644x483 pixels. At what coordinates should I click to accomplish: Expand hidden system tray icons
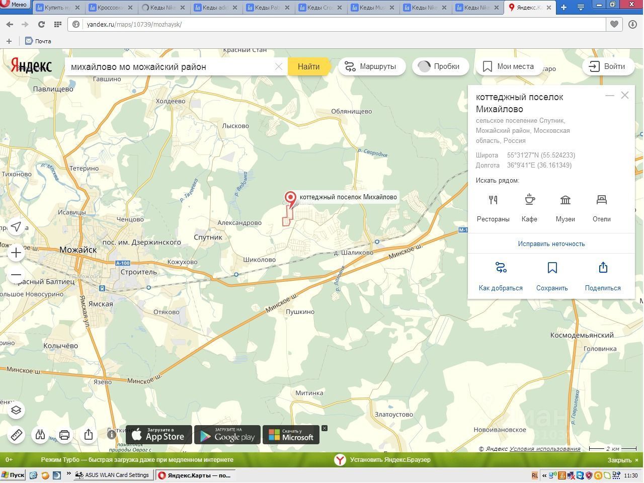pyautogui.click(x=544, y=475)
